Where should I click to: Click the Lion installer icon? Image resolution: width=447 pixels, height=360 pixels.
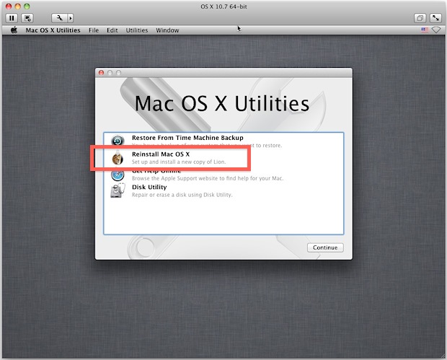tap(118, 158)
